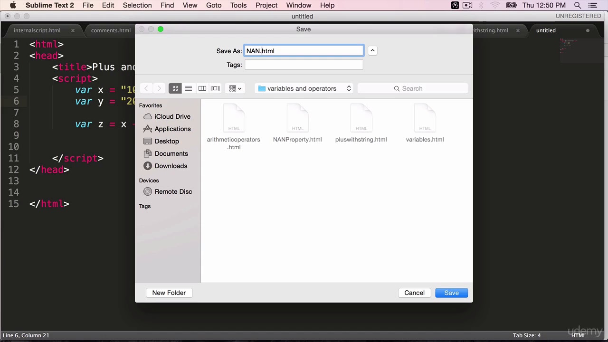Select pluswithstring.html file icon

tap(361, 119)
